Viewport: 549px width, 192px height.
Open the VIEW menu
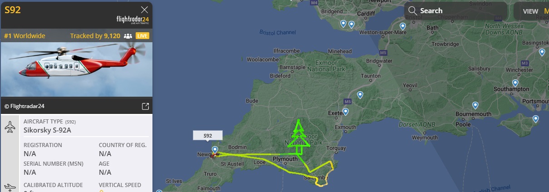coord(530,11)
